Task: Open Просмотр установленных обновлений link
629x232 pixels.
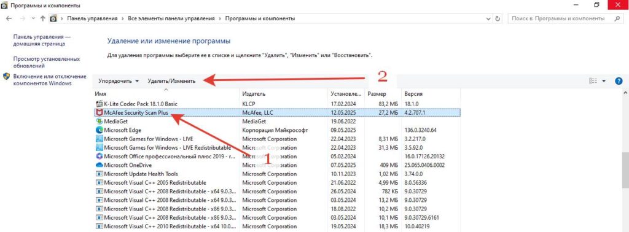Action: coord(47,62)
